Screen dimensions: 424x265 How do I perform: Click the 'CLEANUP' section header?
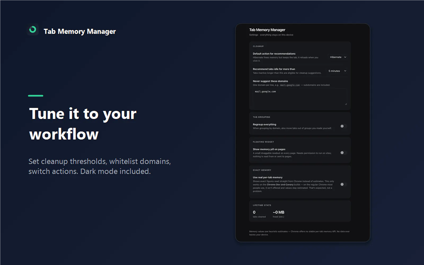258,46
